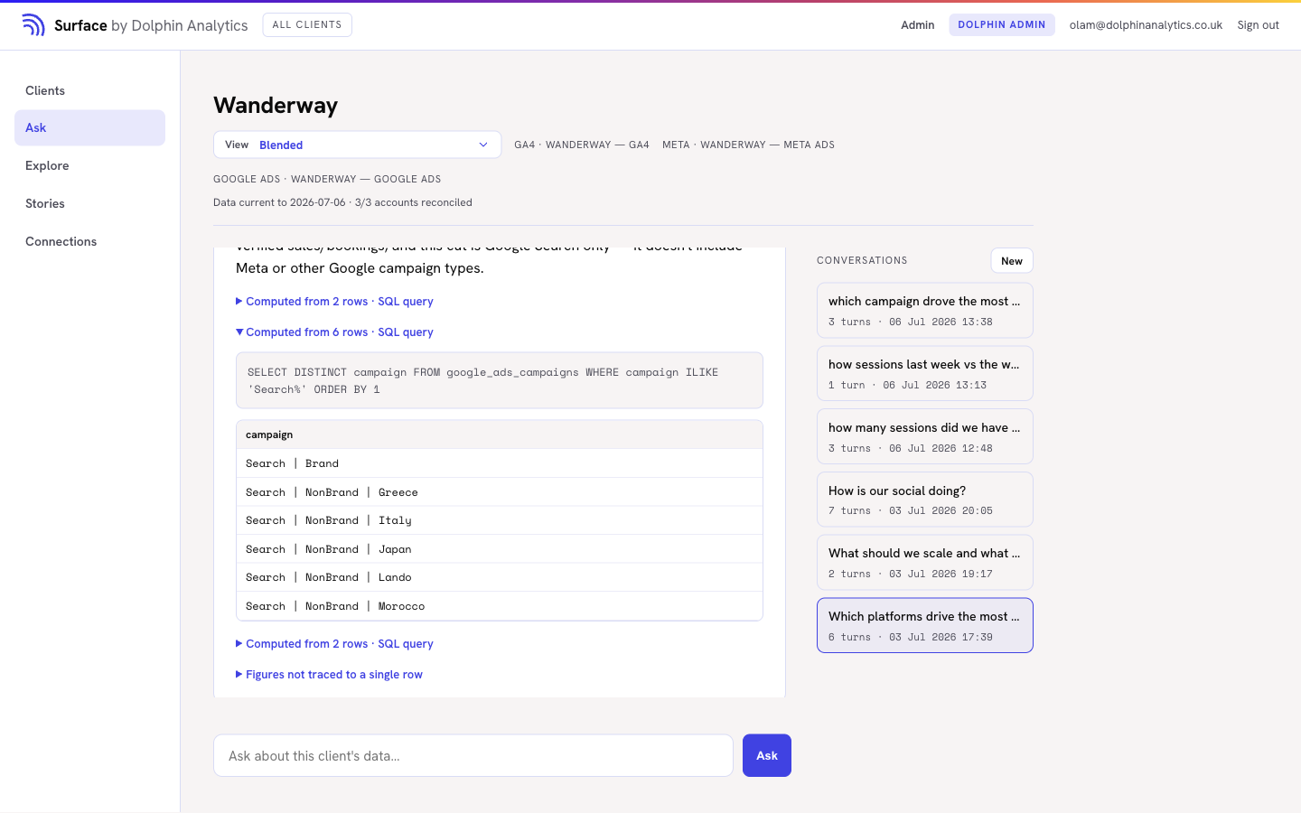Viewport: 1301px width, 813px height.
Task: Click the ALL CLIENTS button
Action: point(307,24)
